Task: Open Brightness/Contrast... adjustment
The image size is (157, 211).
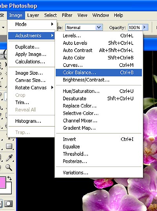Action: 99,80
